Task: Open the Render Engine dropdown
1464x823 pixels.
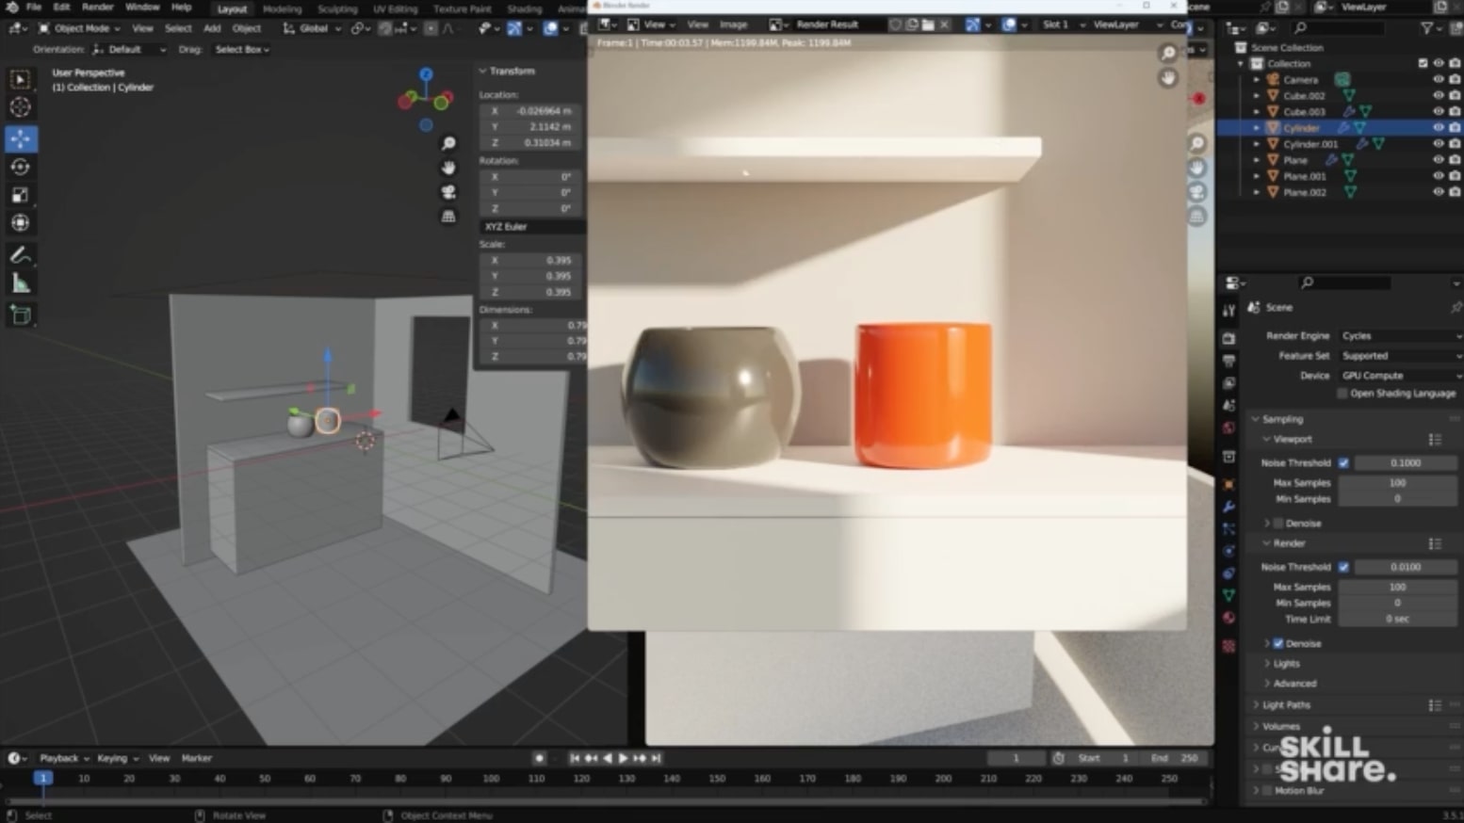Action: coord(1400,335)
